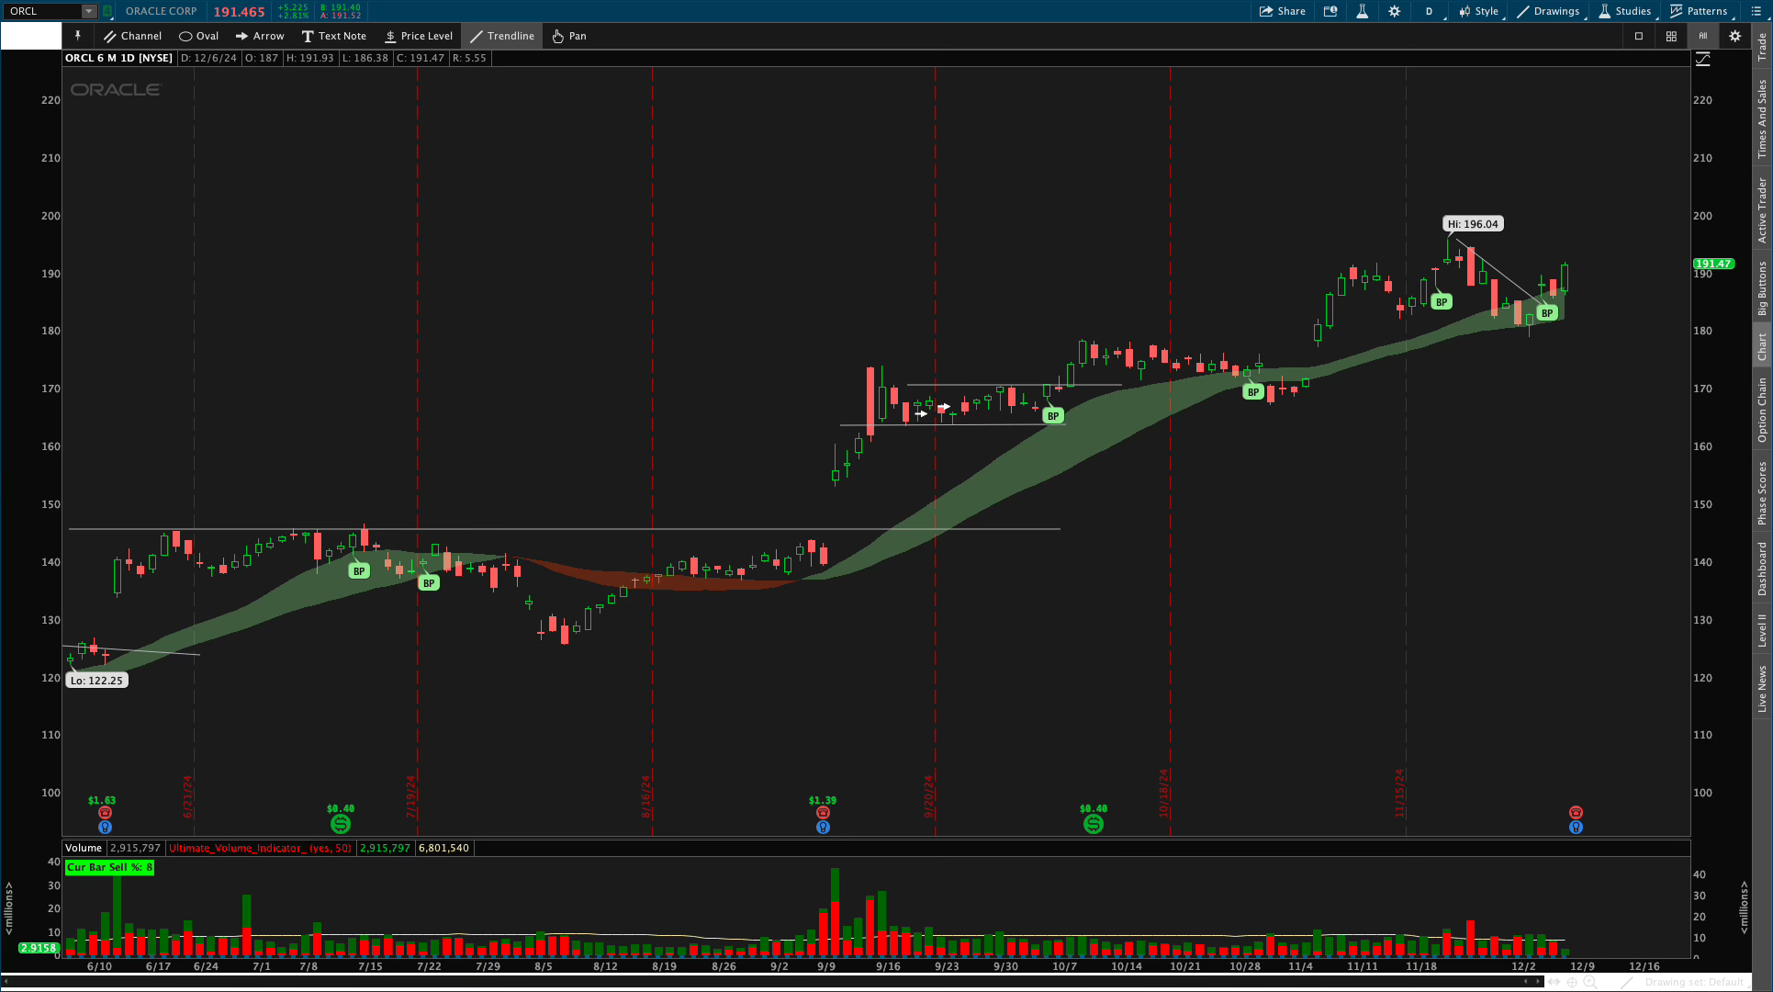The width and height of the screenshot is (1773, 992).
Task: Activate the Price Level tool
Action: (418, 36)
